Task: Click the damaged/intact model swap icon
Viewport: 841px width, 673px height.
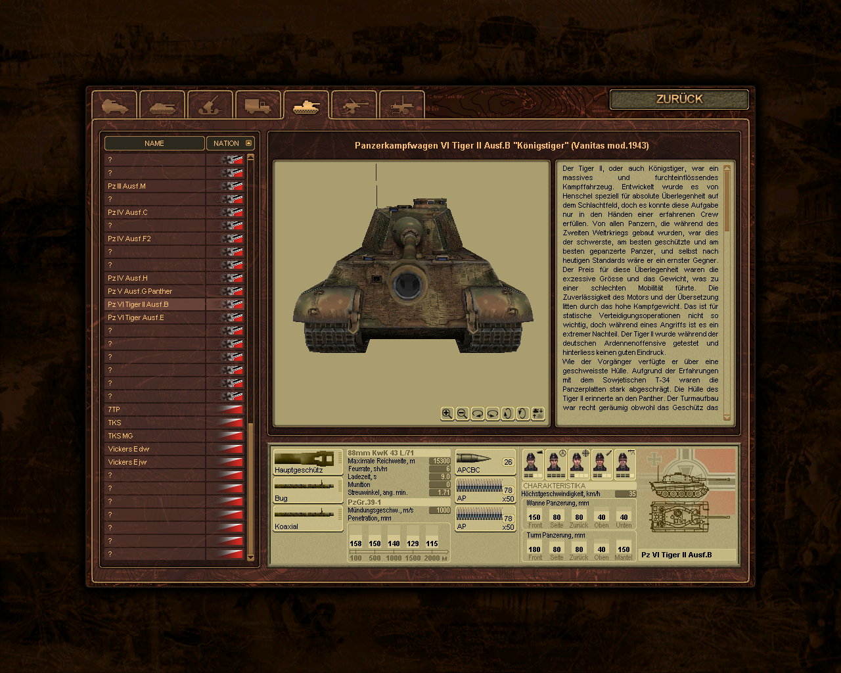Action: tap(538, 413)
